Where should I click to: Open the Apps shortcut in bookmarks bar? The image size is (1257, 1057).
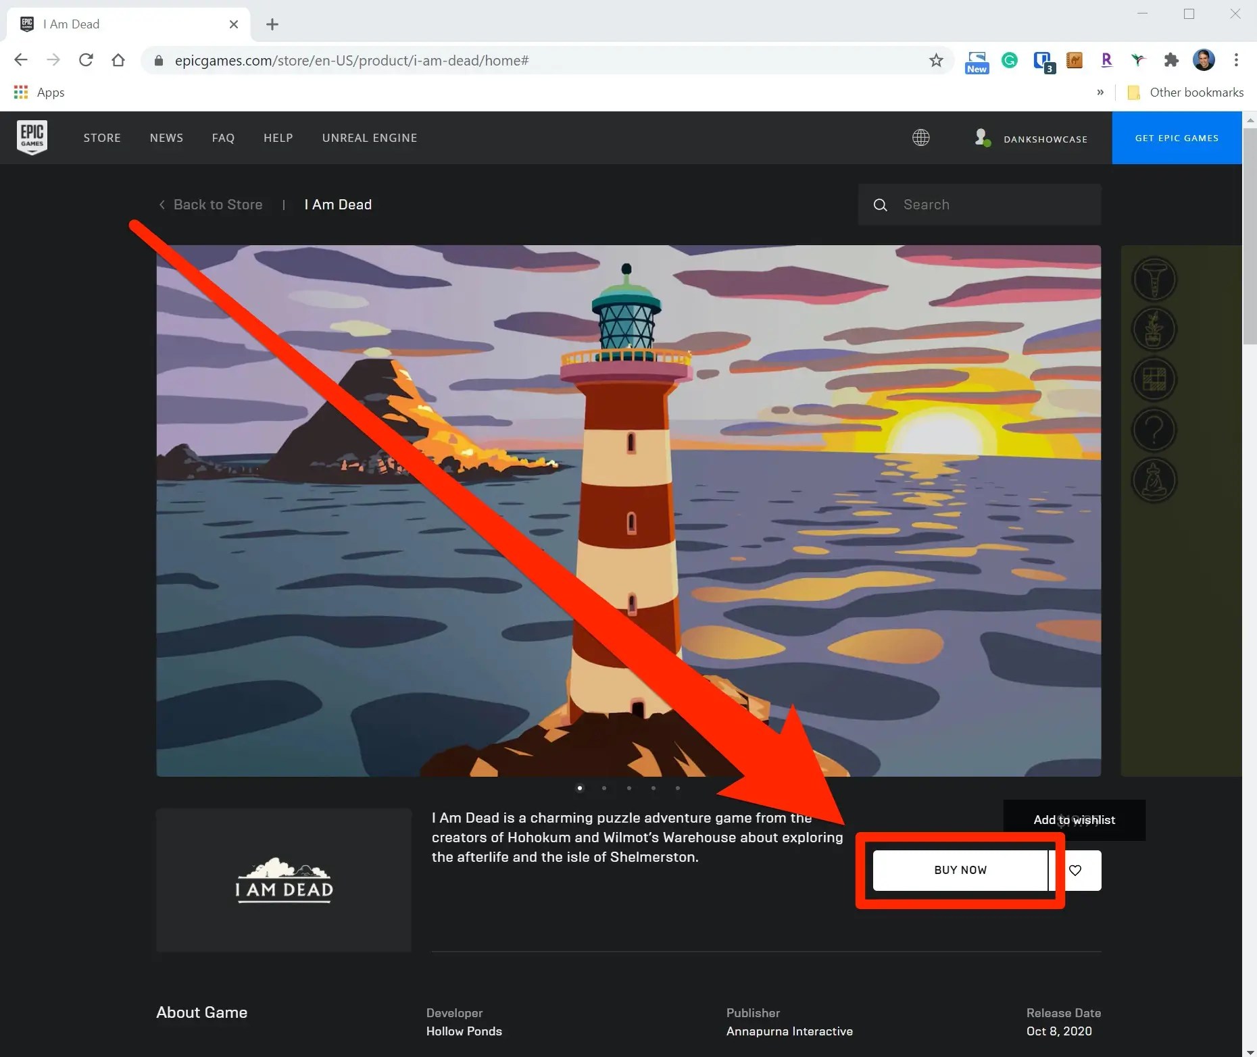click(x=39, y=93)
